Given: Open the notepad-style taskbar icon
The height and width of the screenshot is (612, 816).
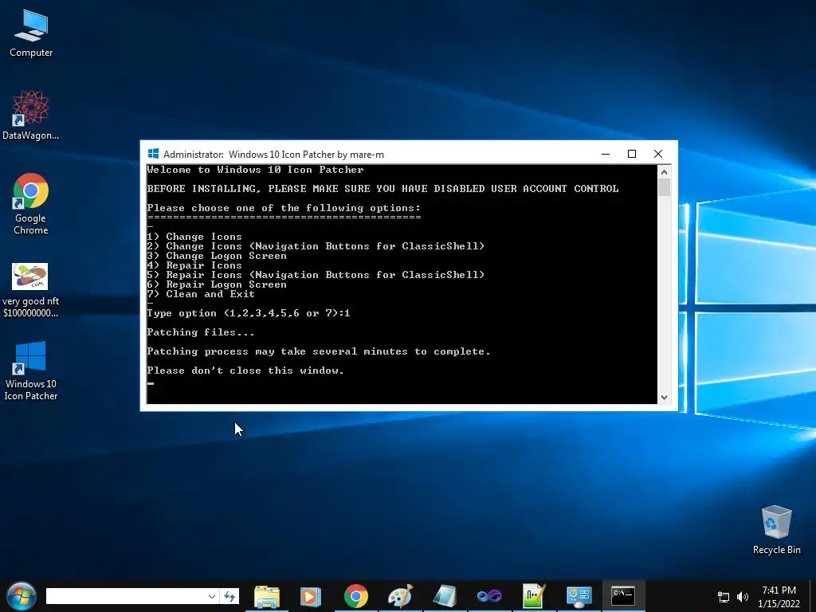Looking at the screenshot, I should [445, 596].
